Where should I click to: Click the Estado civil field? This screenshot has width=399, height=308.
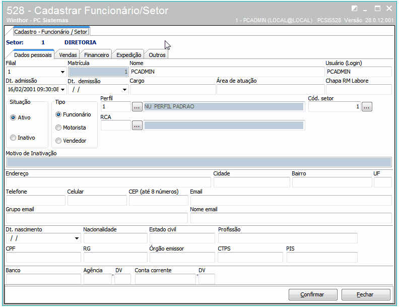[x=182, y=238]
